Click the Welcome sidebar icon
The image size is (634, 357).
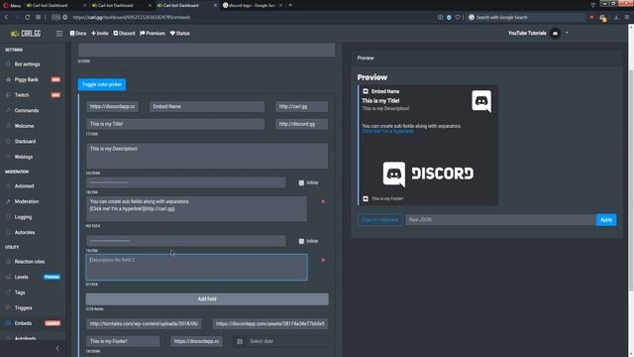tap(8, 126)
